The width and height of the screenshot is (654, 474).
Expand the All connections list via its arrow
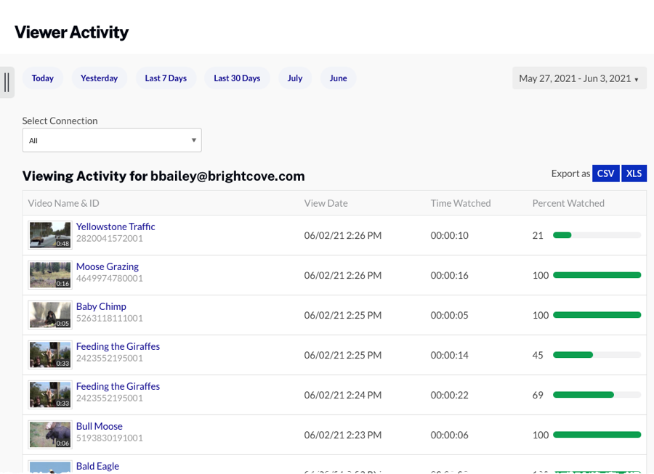[x=193, y=139]
